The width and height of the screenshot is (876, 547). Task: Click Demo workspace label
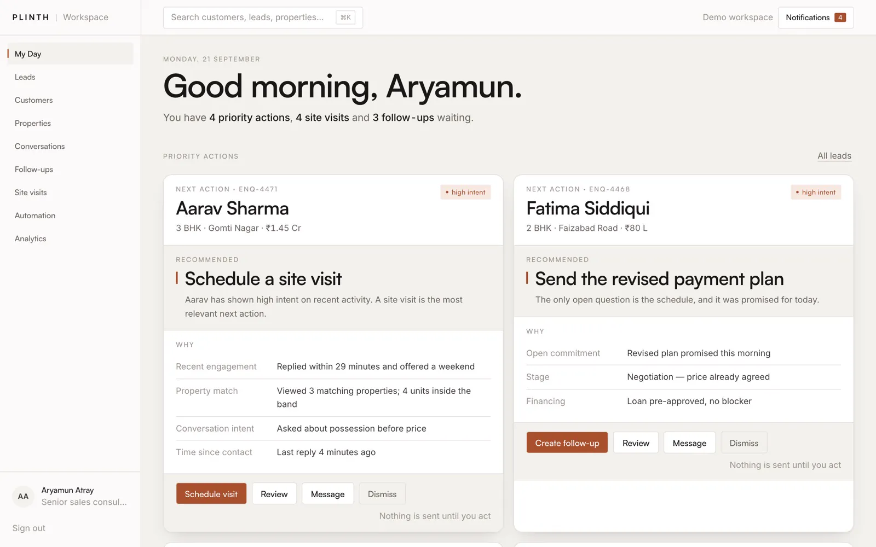737,18
